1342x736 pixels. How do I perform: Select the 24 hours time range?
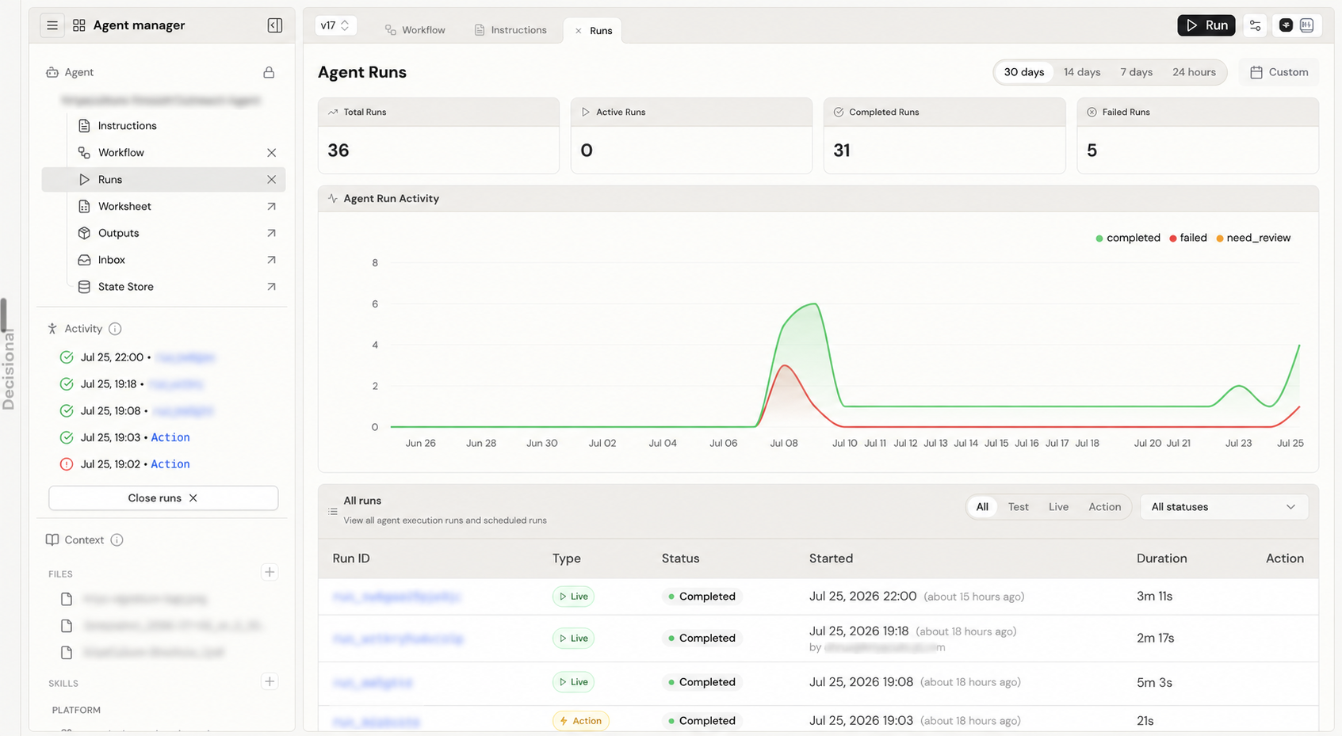pyautogui.click(x=1194, y=72)
